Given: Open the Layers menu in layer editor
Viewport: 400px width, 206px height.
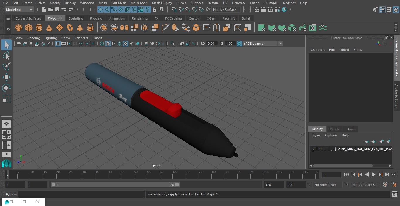Looking at the screenshot, I should pyautogui.click(x=316, y=135).
